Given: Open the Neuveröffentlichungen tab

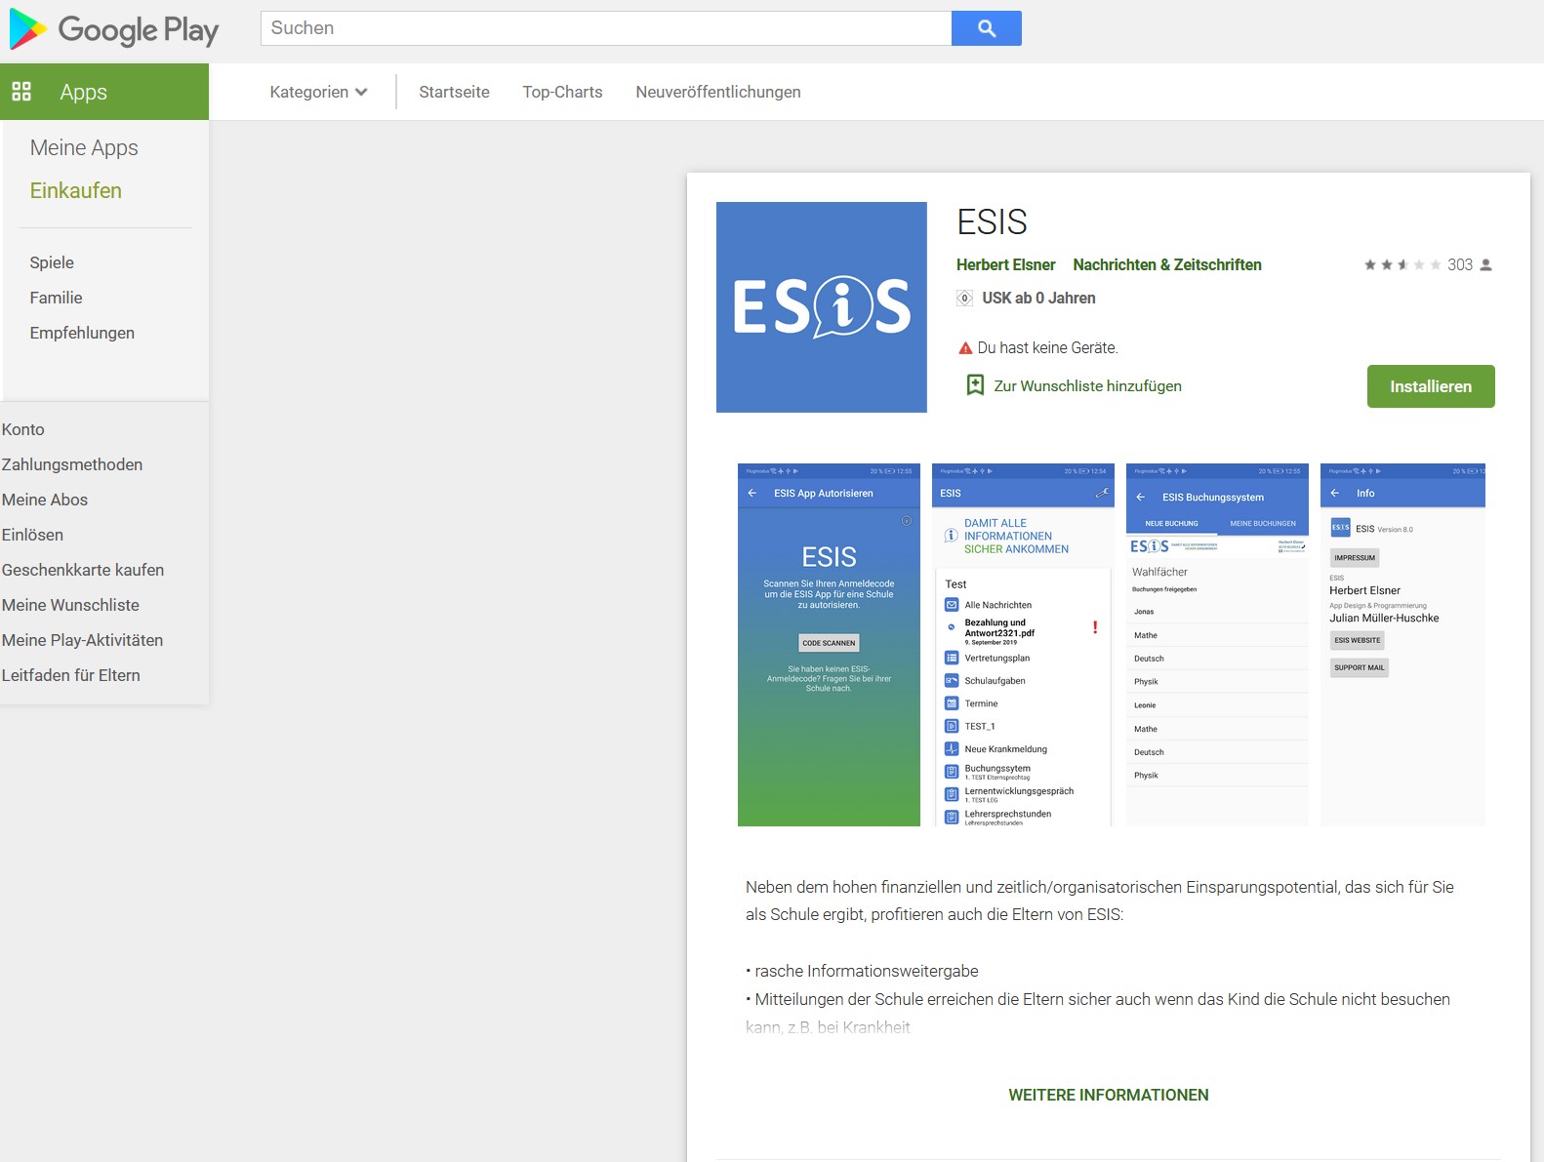Looking at the screenshot, I should point(718,92).
